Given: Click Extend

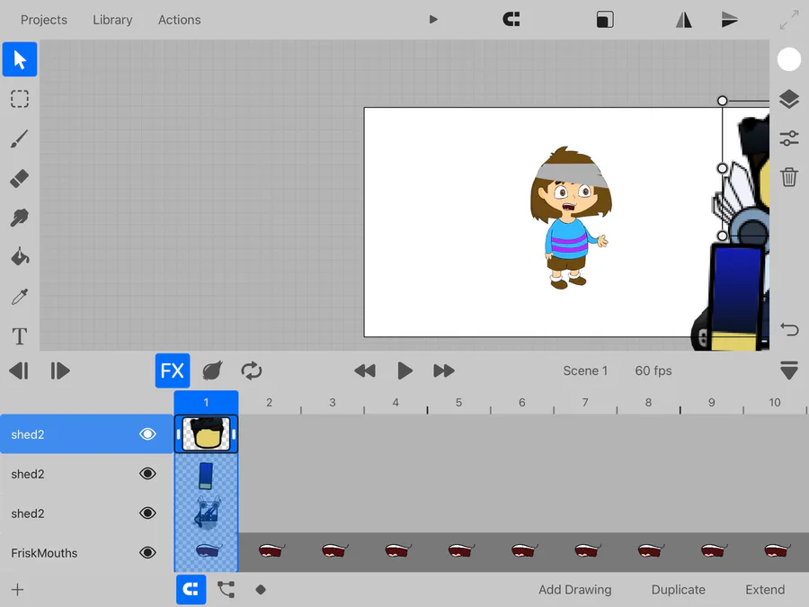Looking at the screenshot, I should (765, 589).
